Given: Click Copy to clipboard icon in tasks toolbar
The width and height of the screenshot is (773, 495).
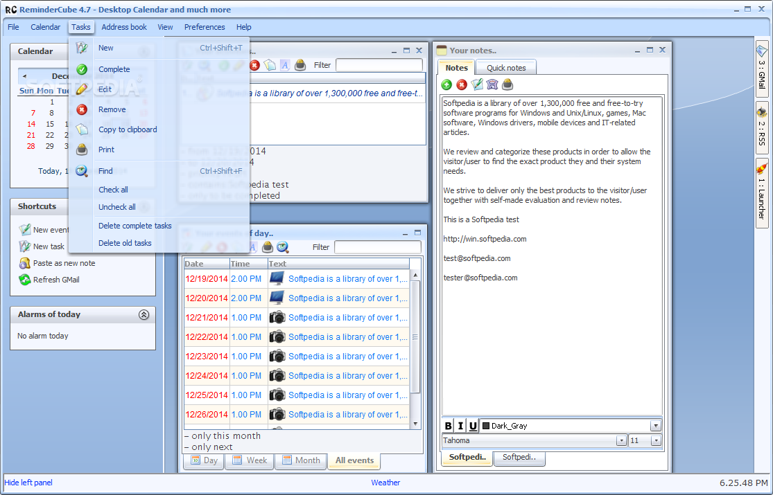Looking at the screenshot, I should coord(270,65).
